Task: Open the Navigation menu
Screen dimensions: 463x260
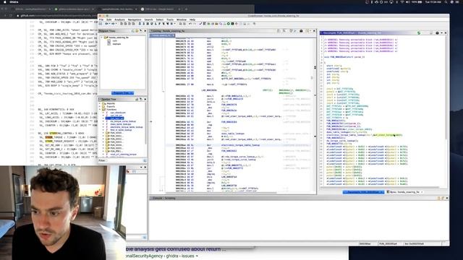Action: tap(135, 19)
